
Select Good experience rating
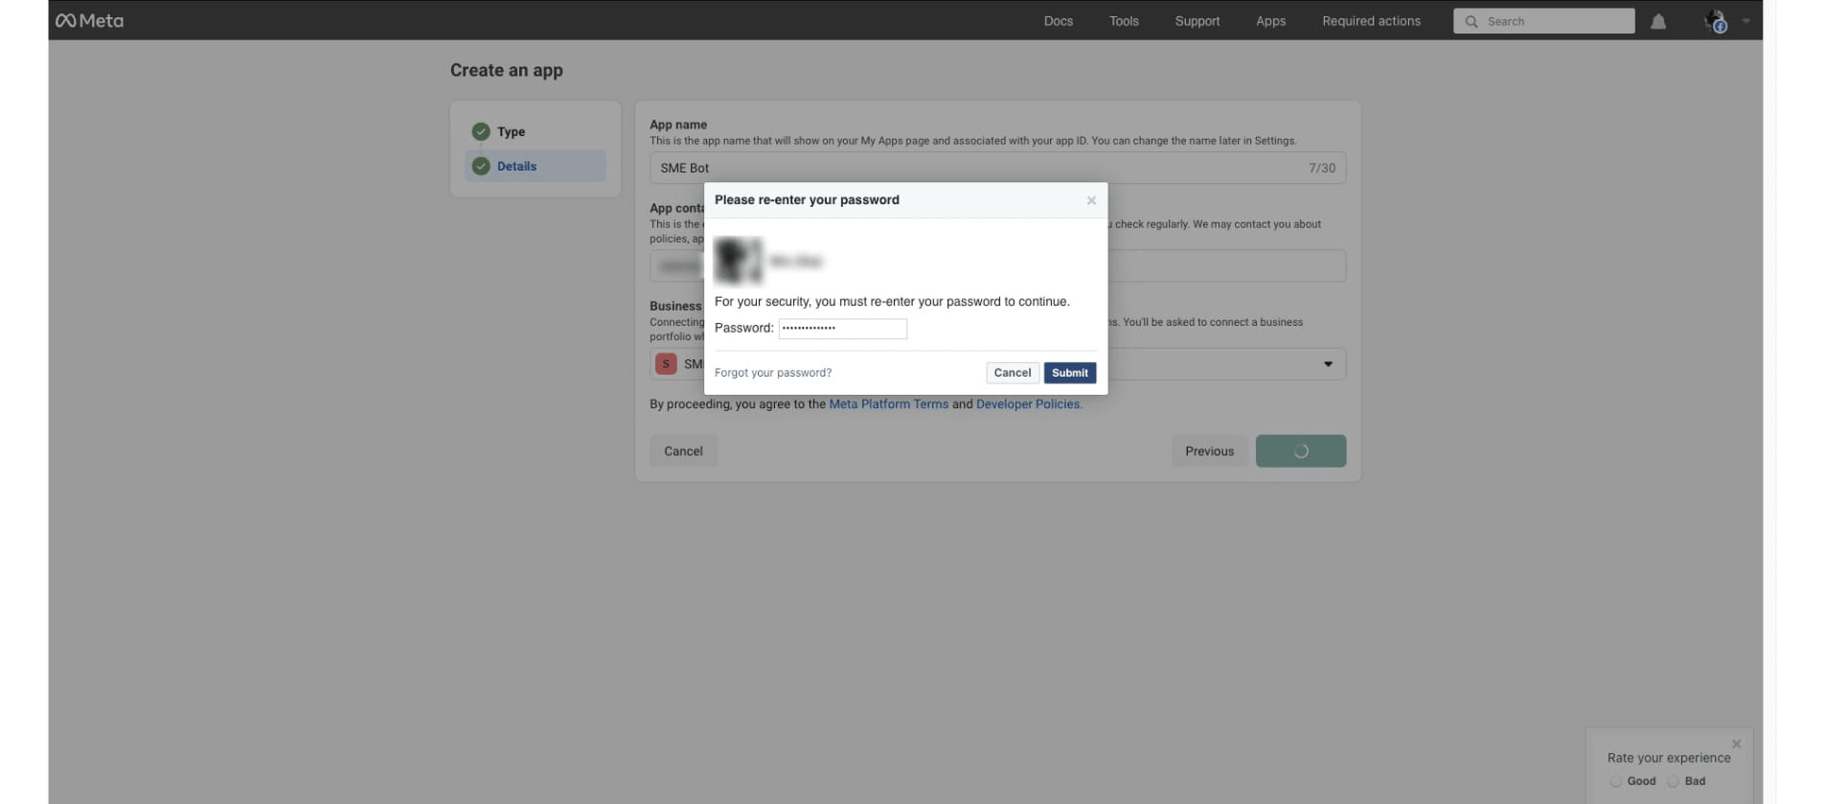1617,781
